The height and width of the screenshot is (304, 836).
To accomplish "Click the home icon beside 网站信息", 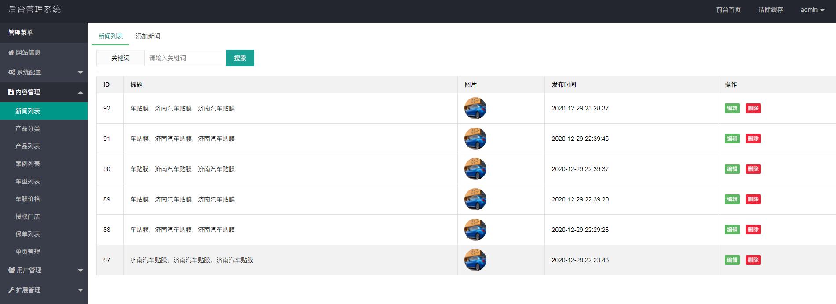I will click(x=11, y=52).
